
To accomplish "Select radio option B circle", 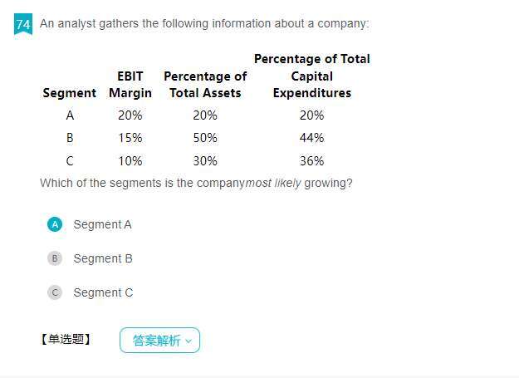I will click(x=55, y=258).
